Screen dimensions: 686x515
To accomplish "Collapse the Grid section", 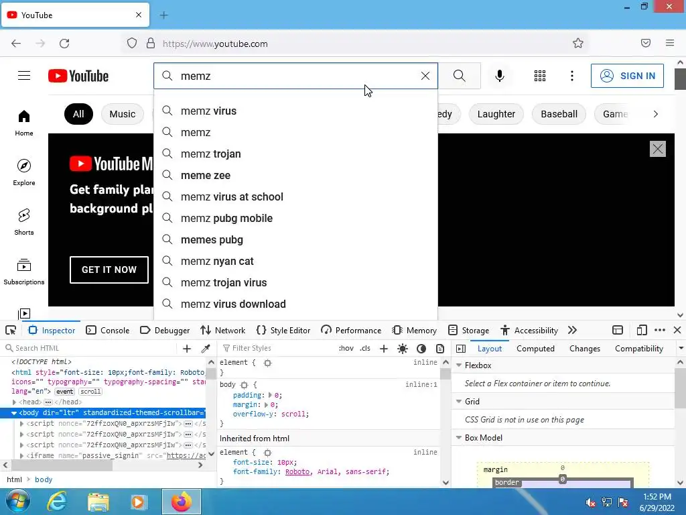I will [x=459, y=402].
